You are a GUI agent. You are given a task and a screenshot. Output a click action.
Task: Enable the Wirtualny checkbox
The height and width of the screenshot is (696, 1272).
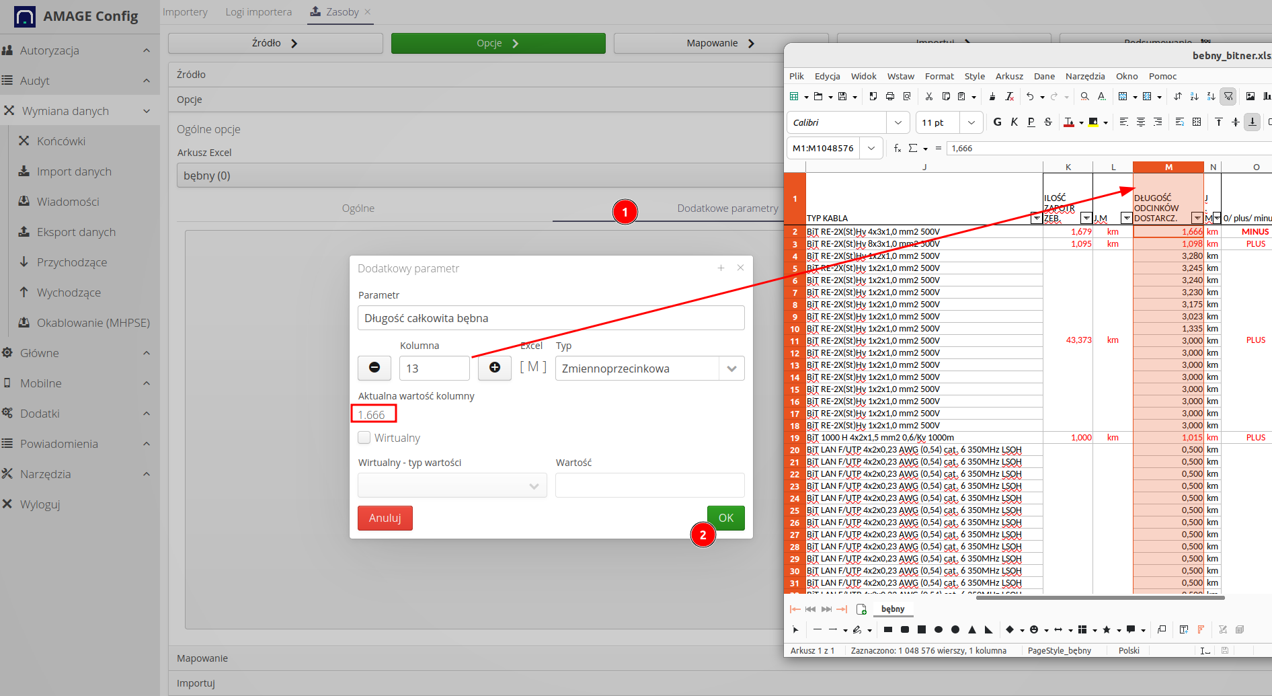(364, 438)
